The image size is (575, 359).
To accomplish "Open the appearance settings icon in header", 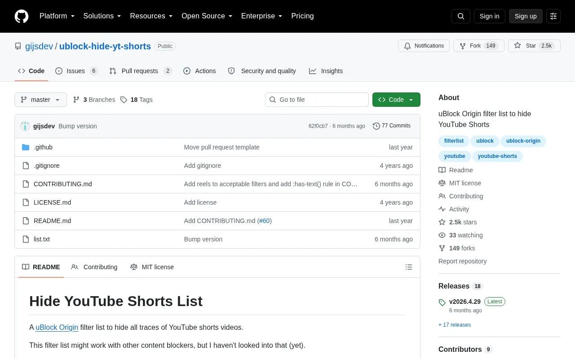I will pos(553,16).
